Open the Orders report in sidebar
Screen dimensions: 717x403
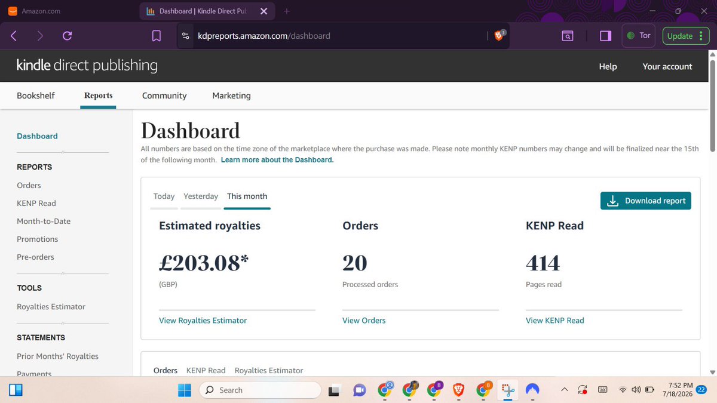pyautogui.click(x=29, y=185)
